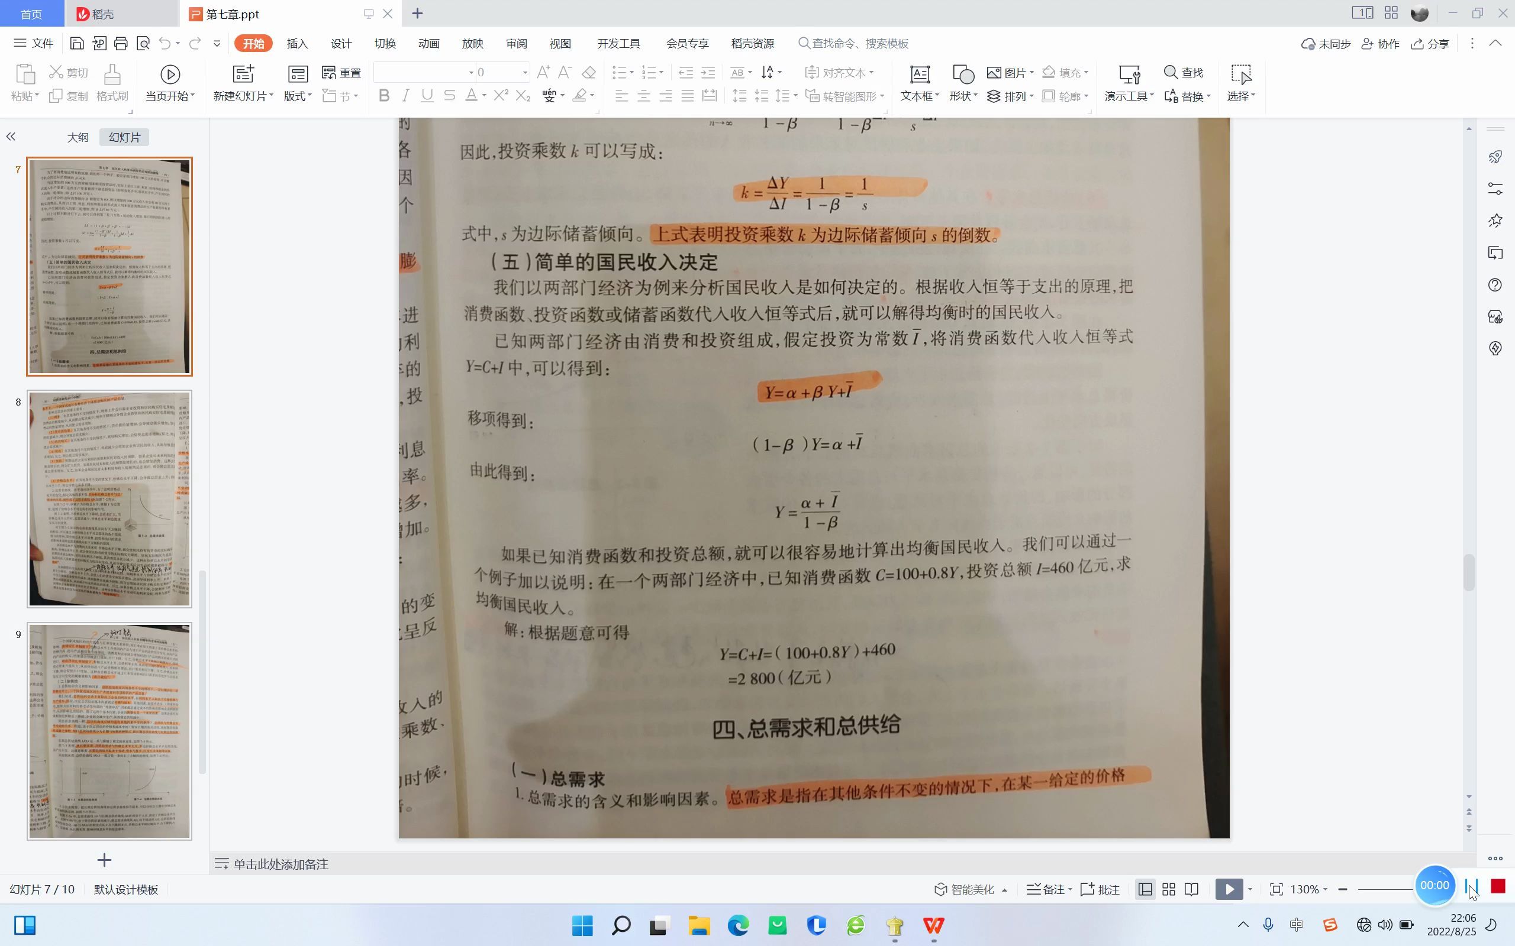Toggle bold formatting
Viewport: 1515px width, 946px height.
coord(383,95)
